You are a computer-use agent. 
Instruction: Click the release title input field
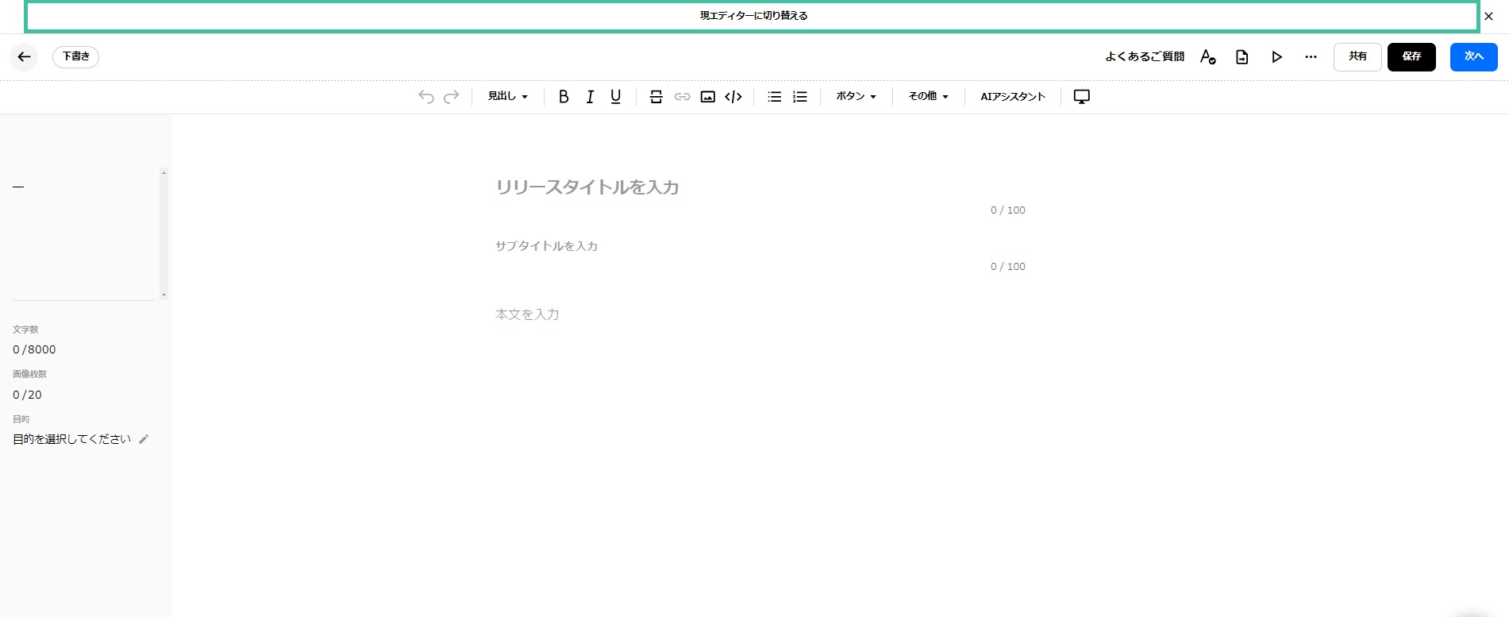760,187
